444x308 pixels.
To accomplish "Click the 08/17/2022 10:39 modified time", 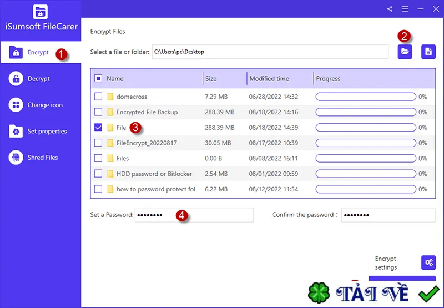I will (273, 143).
